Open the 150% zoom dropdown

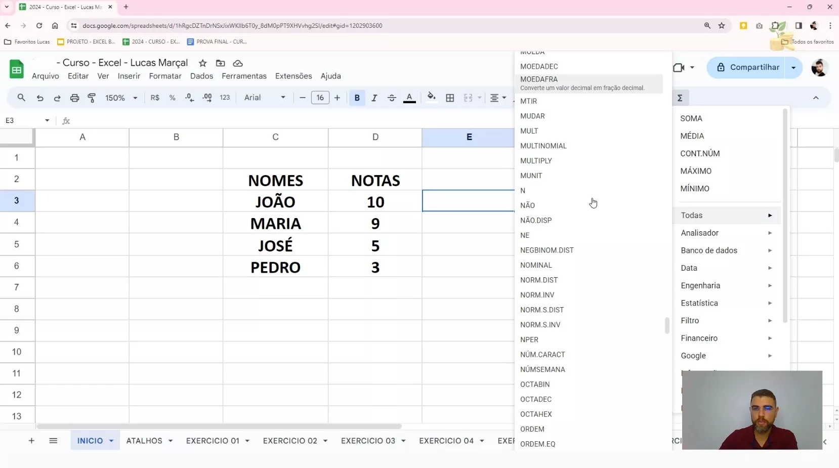[121, 98]
